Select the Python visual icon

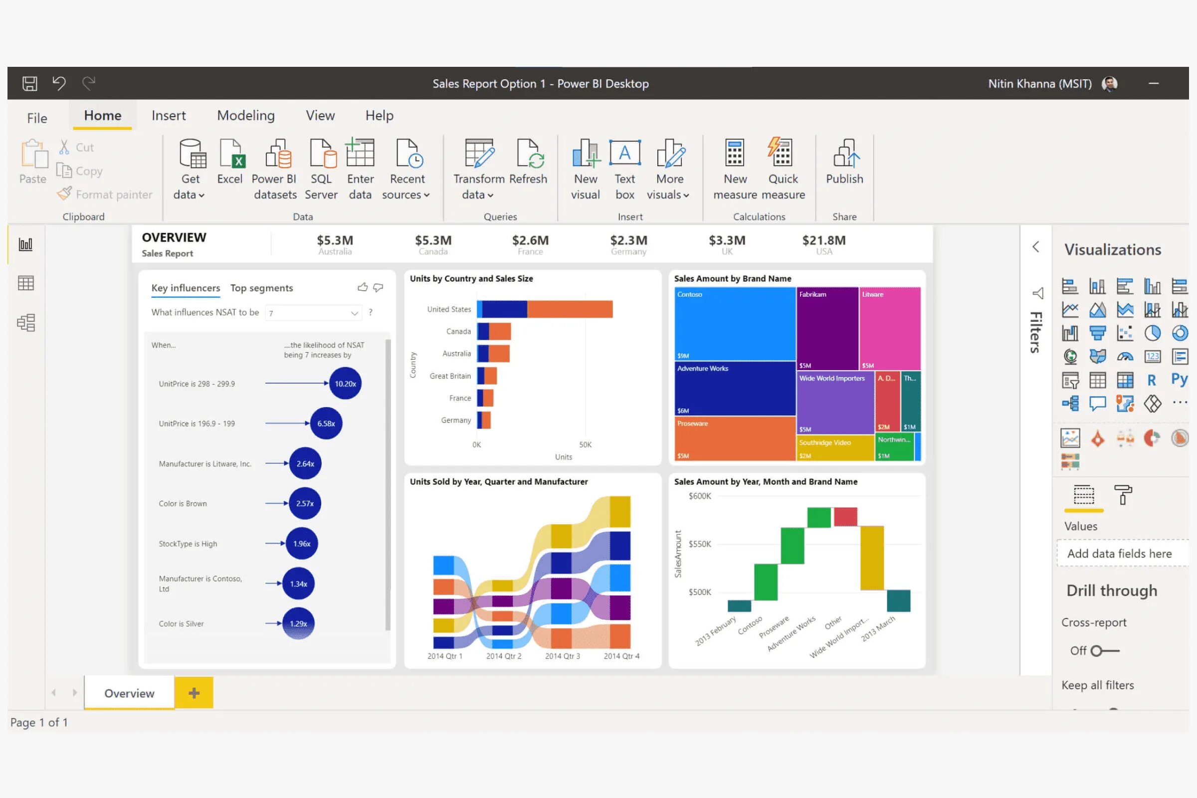point(1179,380)
